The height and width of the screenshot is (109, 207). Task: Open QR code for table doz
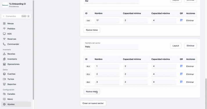181,82
